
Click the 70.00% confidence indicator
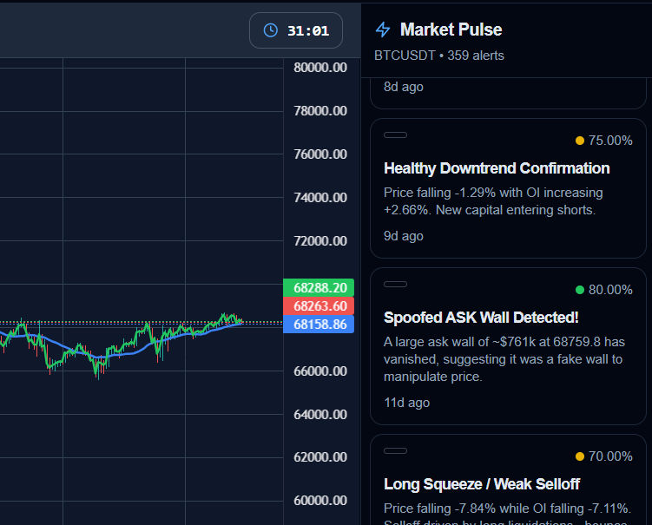(x=604, y=456)
